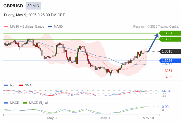This screenshot has height=123, width=182.
Task: Click the red 1.3205 support label
Action: point(167,77)
